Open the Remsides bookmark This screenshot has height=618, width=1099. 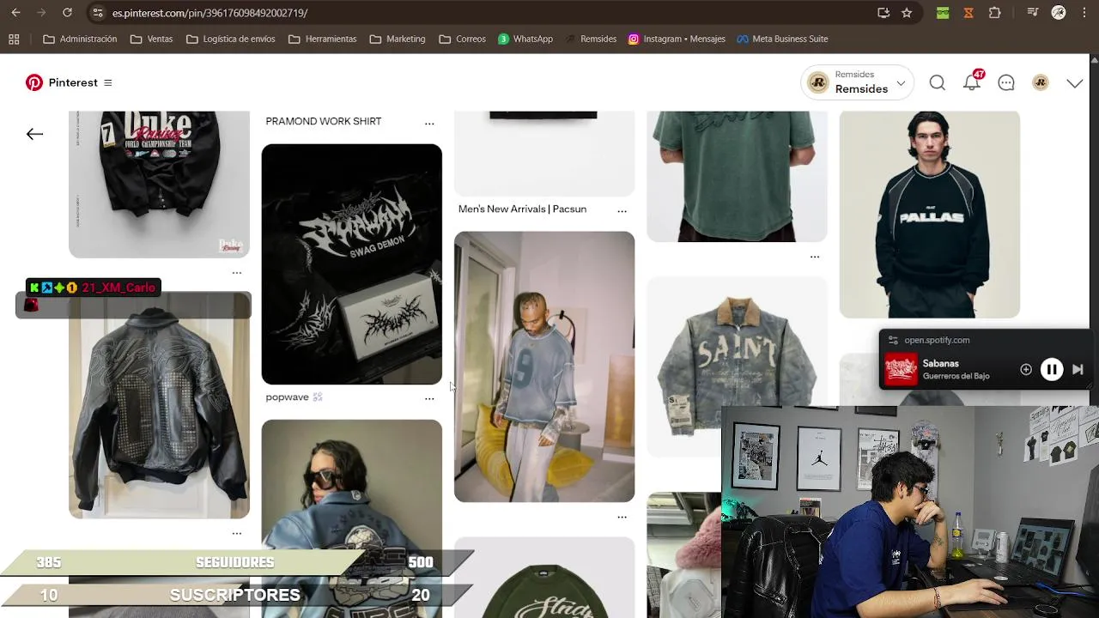click(x=591, y=39)
